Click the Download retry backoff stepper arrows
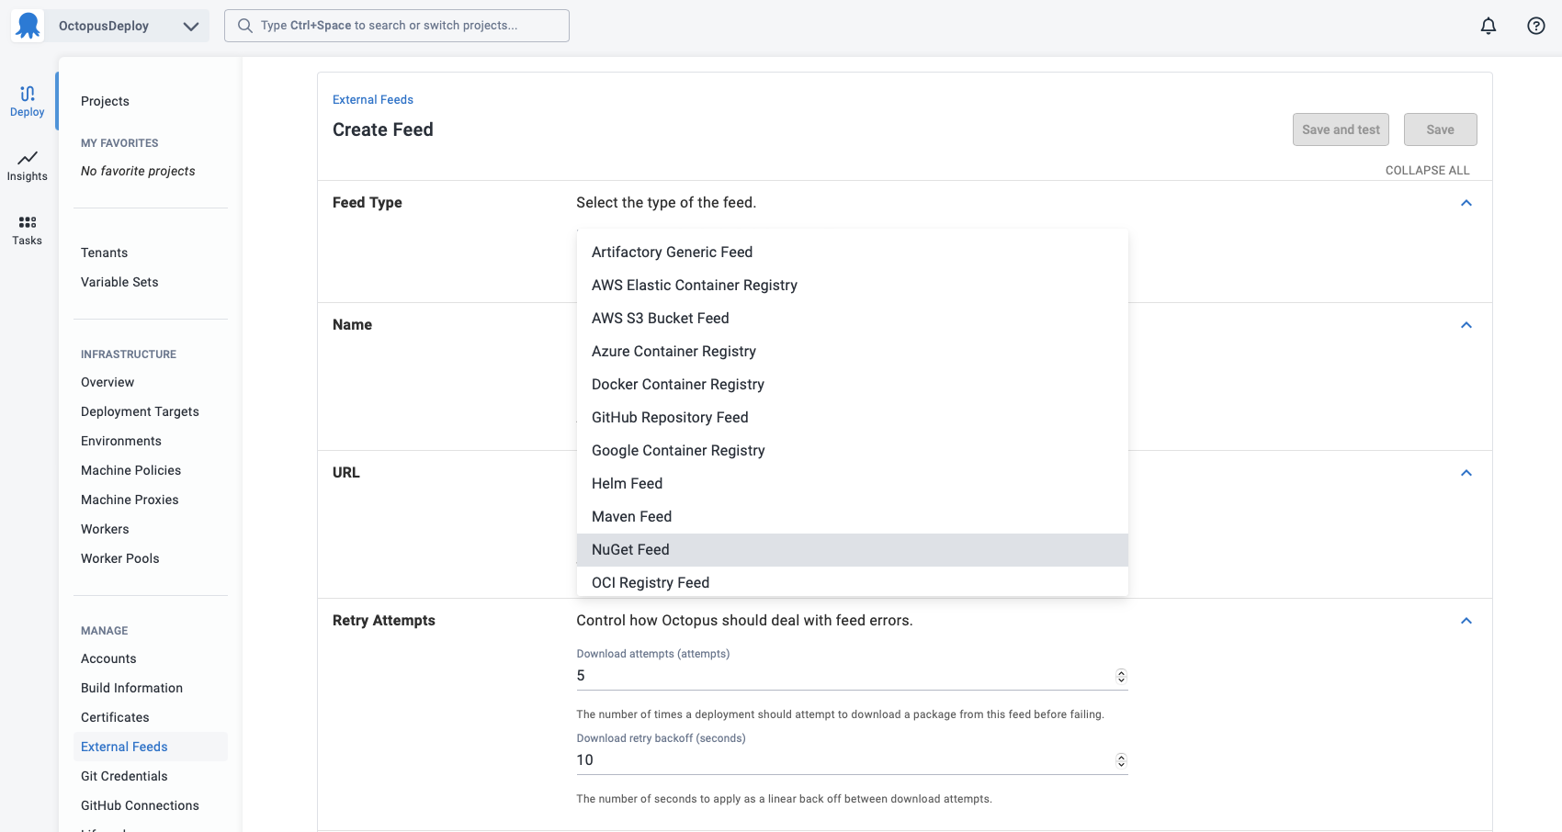This screenshot has width=1562, height=832. (1121, 760)
